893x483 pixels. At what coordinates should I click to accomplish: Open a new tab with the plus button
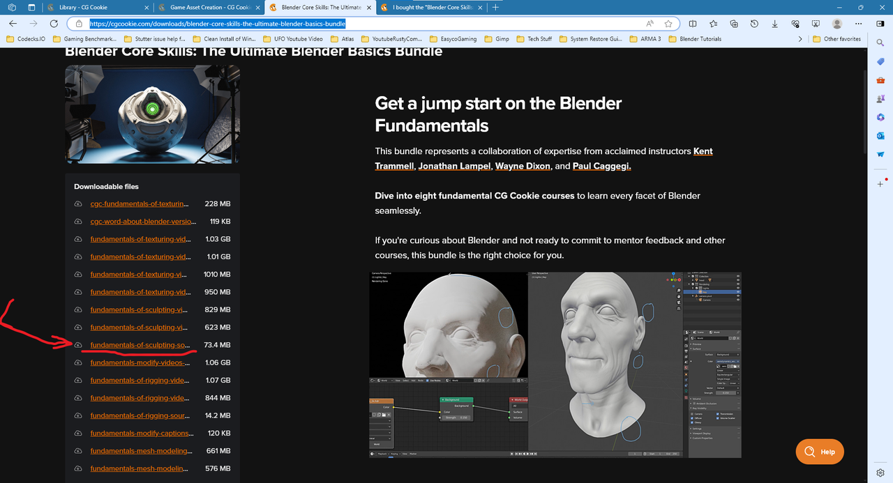coord(495,7)
